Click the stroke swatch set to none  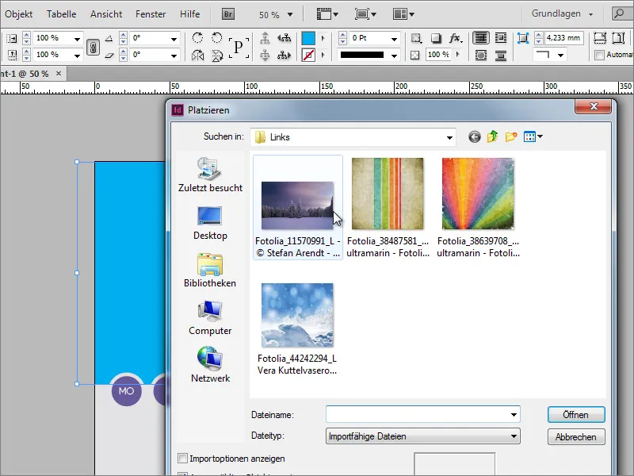[x=308, y=55]
